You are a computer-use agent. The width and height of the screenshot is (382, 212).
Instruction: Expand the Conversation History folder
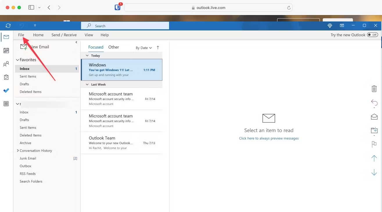[18, 151]
